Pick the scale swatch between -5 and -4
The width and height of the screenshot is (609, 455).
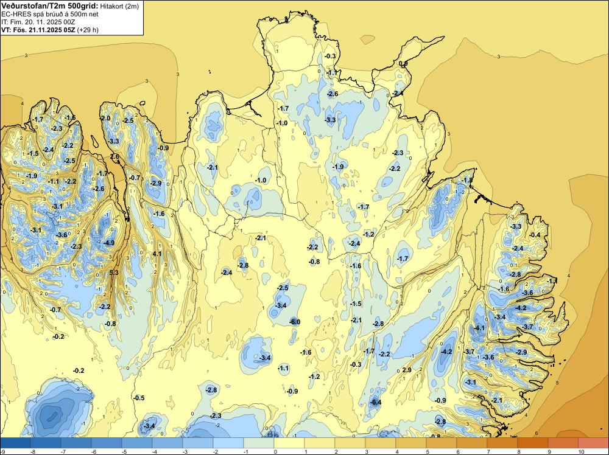137,443
